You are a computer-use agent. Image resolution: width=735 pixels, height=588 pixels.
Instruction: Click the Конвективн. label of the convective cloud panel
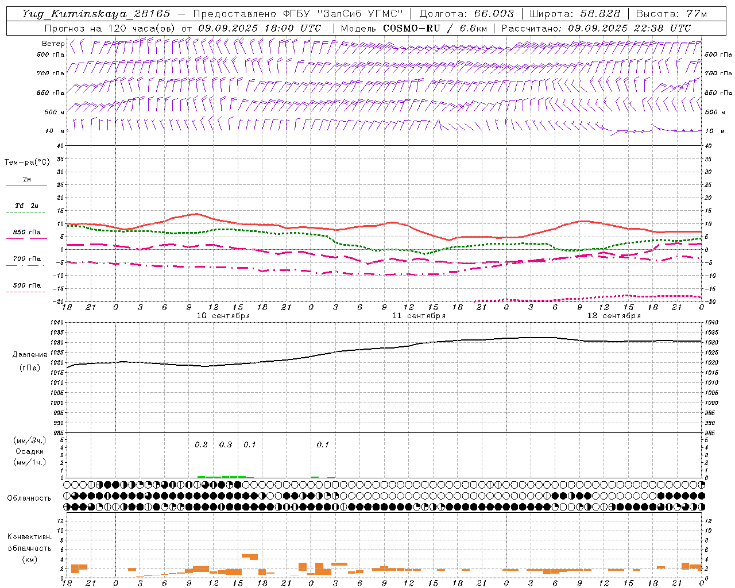coord(29,537)
